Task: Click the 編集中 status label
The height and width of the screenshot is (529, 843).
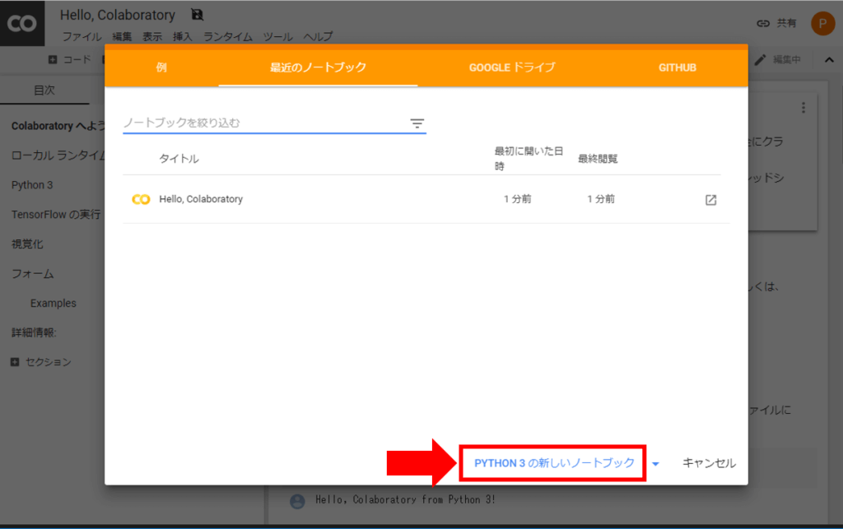Action: [787, 59]
